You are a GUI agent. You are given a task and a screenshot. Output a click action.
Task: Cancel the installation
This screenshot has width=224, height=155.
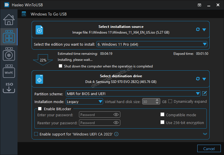tap(209, 149)
